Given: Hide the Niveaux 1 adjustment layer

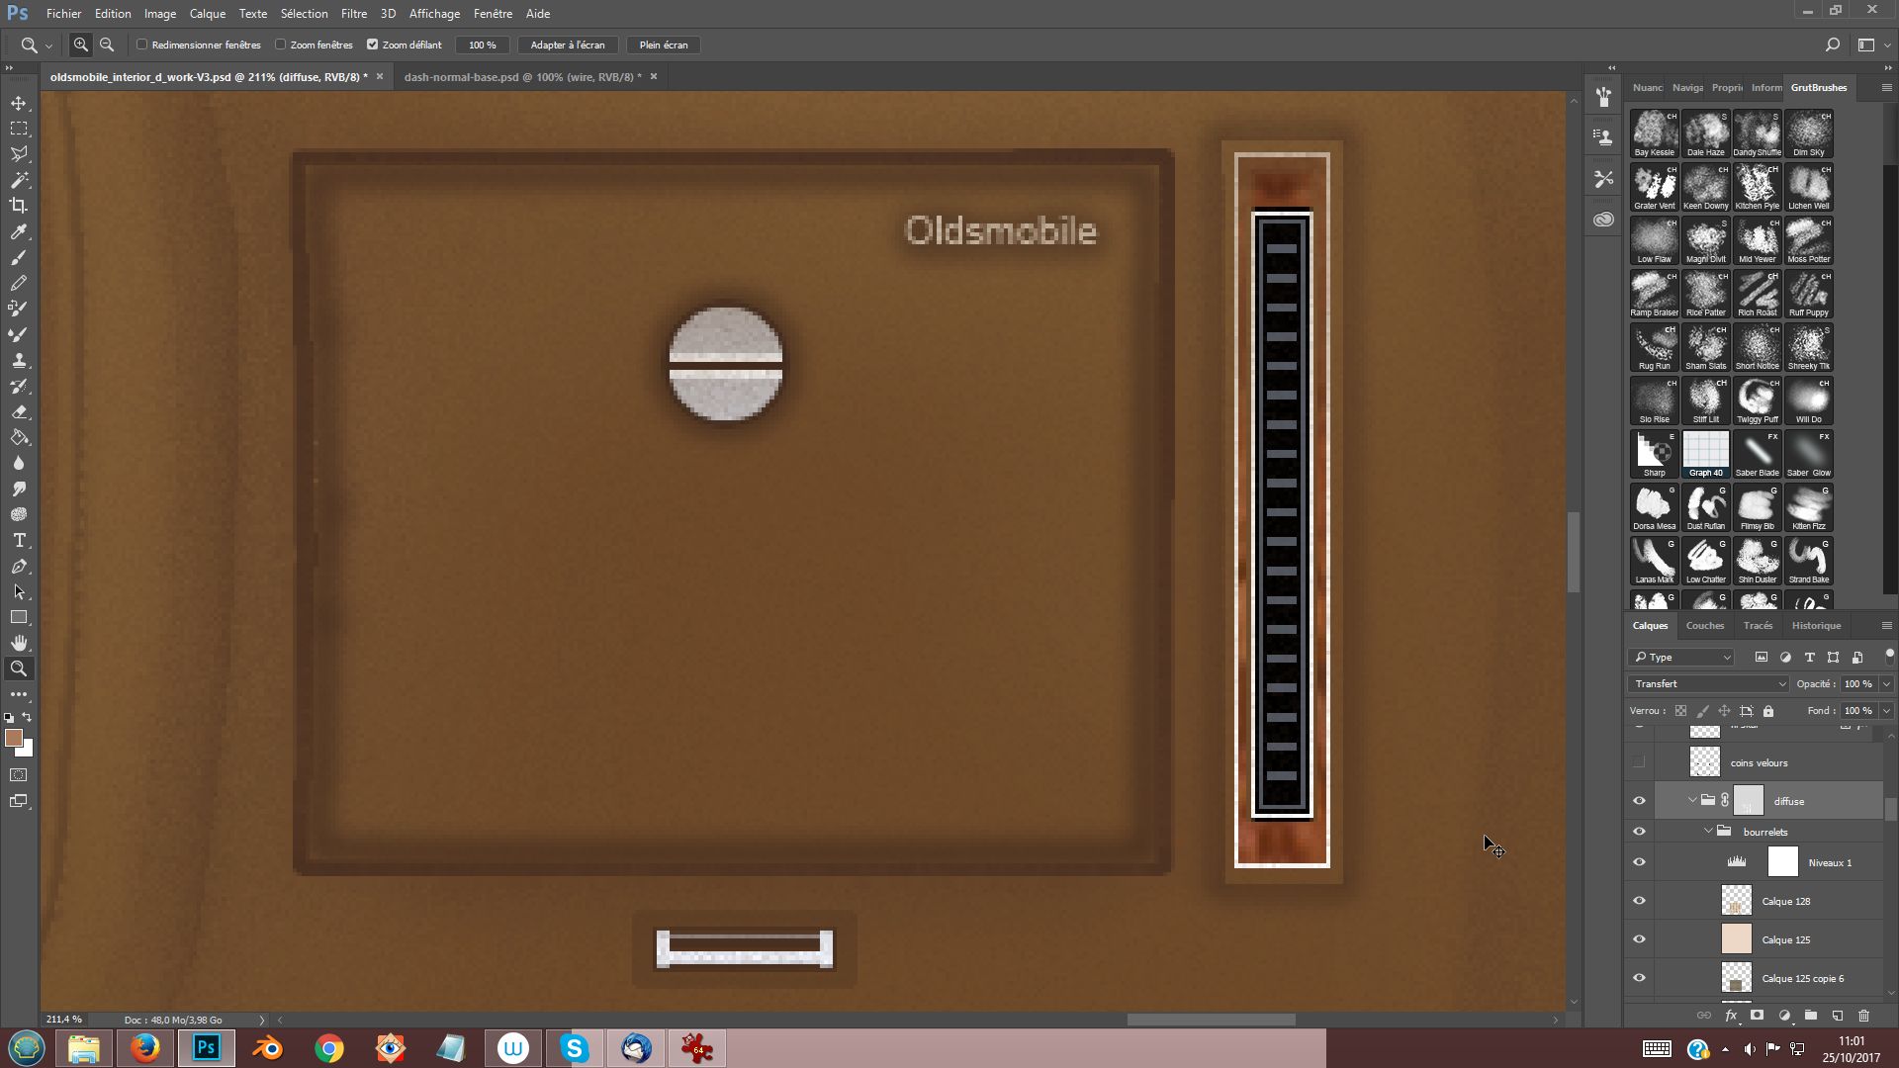Looking at the screenshot, I should tap(1639, 862).
